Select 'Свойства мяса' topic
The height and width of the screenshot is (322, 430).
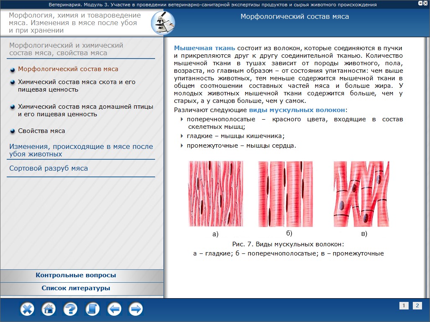coord(41,131)
